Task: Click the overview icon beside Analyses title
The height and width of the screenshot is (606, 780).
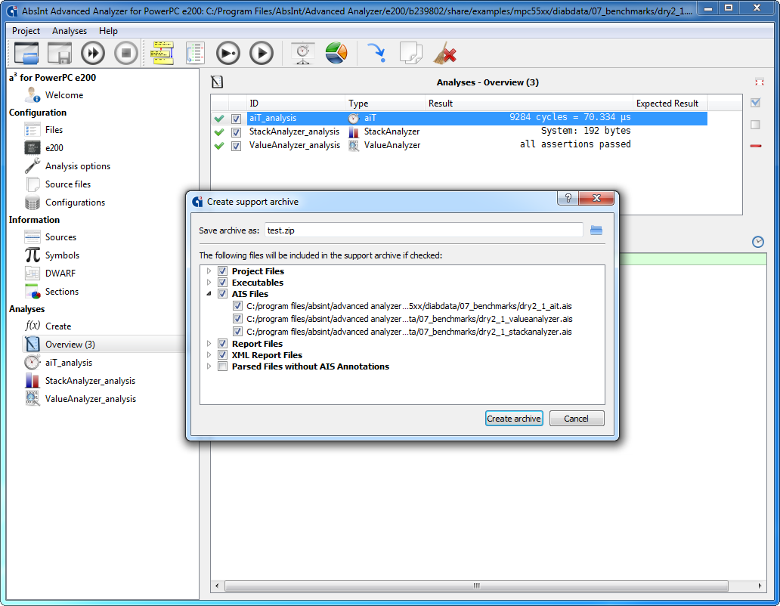Action: click(x=217, y=82)
